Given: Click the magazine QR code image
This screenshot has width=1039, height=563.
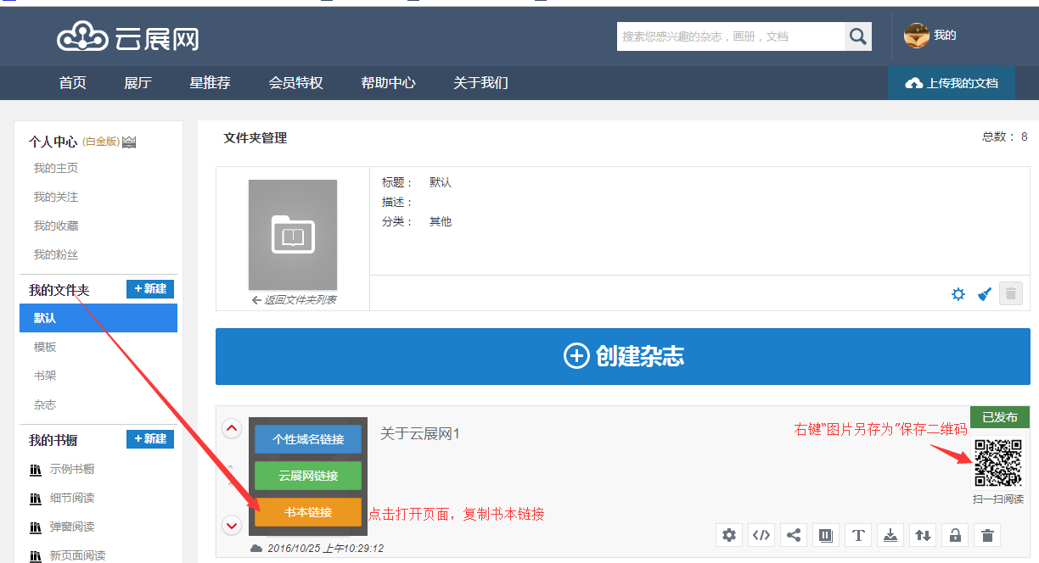Looking at the screenshot, I should 997,463.
